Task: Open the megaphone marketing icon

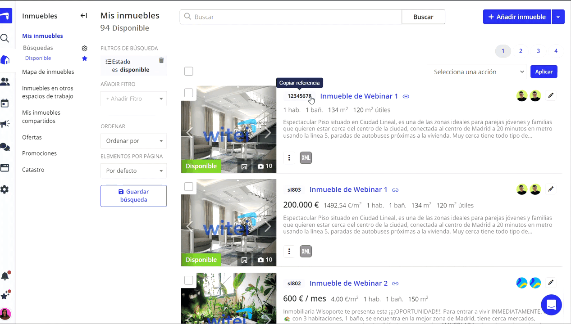Action: (5, 124)
